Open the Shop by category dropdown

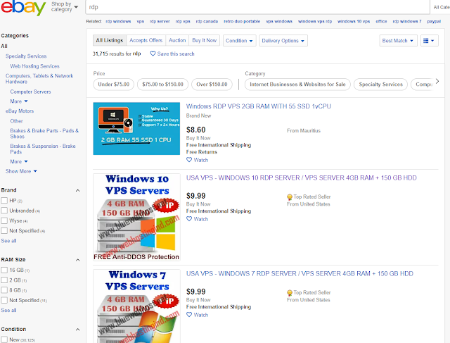pyautogui.click(x=65, y=6)
